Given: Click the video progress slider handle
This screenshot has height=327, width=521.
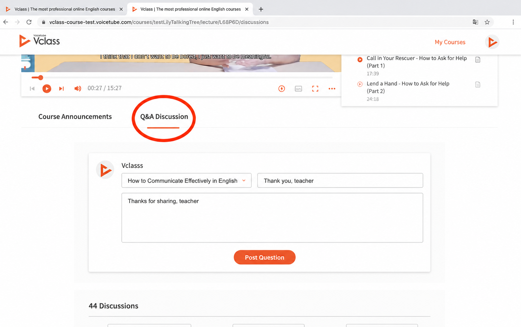Looking at the screenshot, I should pyautogui.click(x=40, y=78).
